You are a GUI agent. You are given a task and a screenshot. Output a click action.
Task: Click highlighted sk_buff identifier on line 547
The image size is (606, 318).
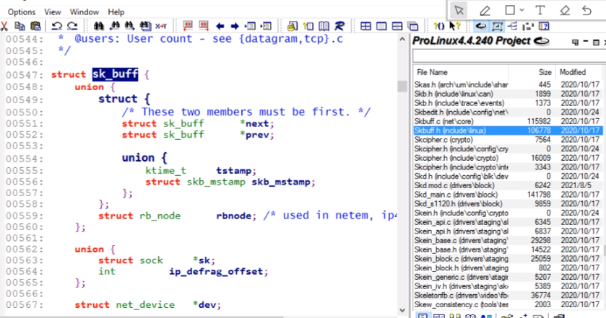click(115, 74)
